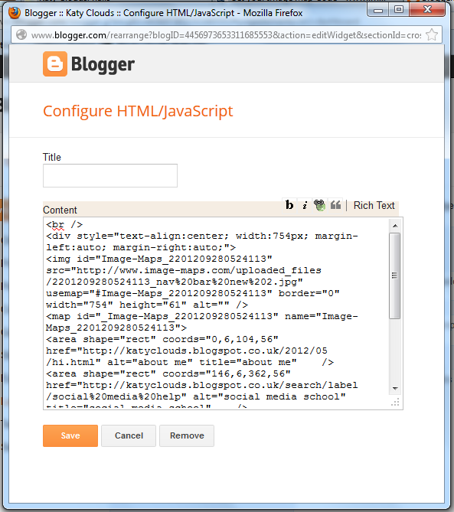Viewport: 454px width, 512px height.
Task: Maximize the Firefox window
Action: click(x=398, y=10)
